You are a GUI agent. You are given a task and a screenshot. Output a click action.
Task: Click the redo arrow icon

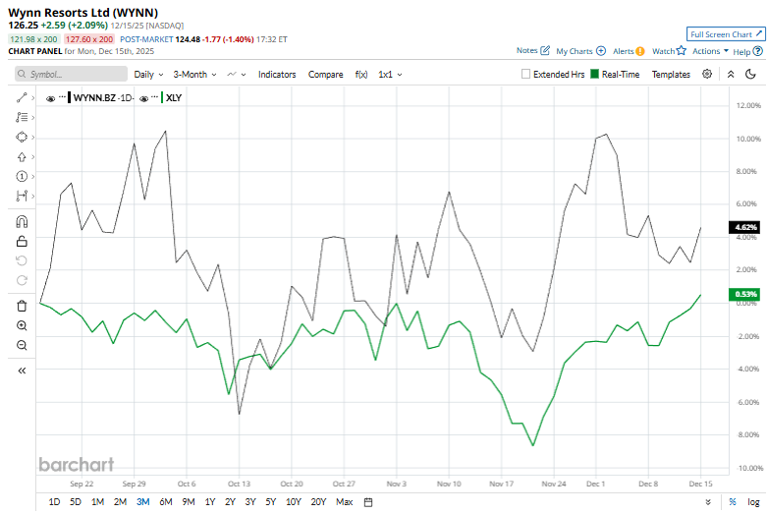[22, 280]
